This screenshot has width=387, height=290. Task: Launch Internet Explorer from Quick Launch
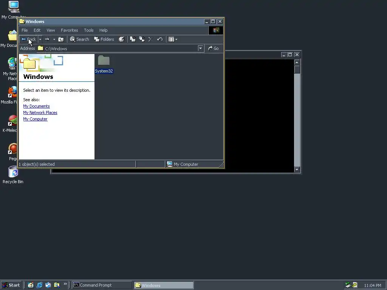39,285
